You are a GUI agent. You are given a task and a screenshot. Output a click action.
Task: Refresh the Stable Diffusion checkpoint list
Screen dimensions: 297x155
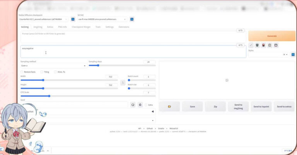(73, 19)
